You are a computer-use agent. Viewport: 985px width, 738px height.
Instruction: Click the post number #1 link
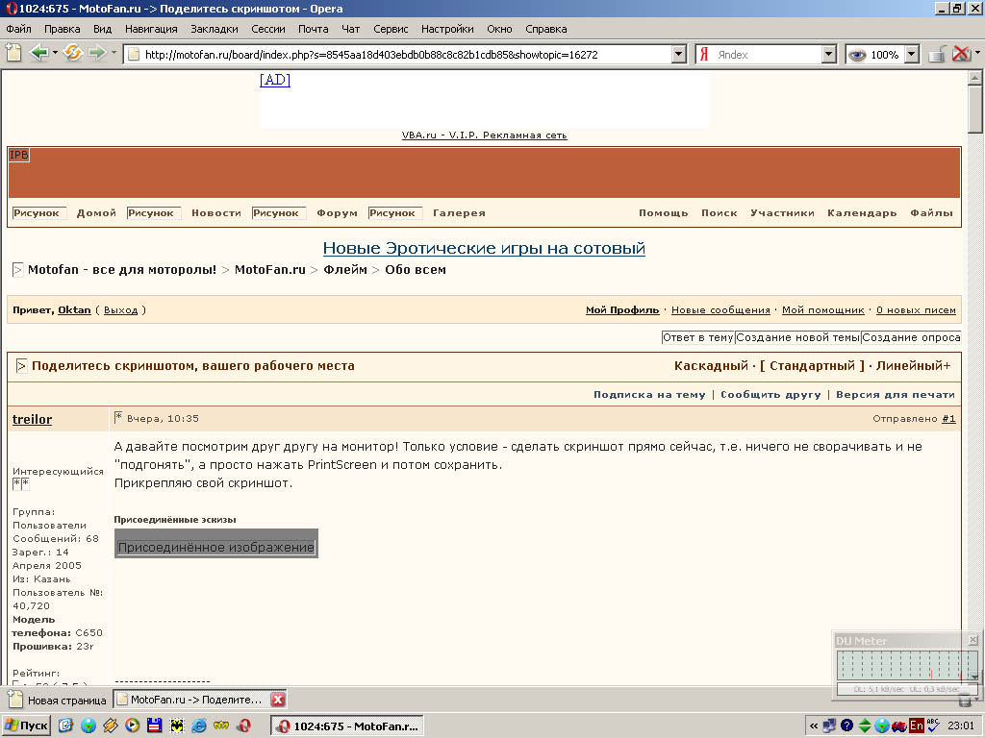click(x=948, y=419)
